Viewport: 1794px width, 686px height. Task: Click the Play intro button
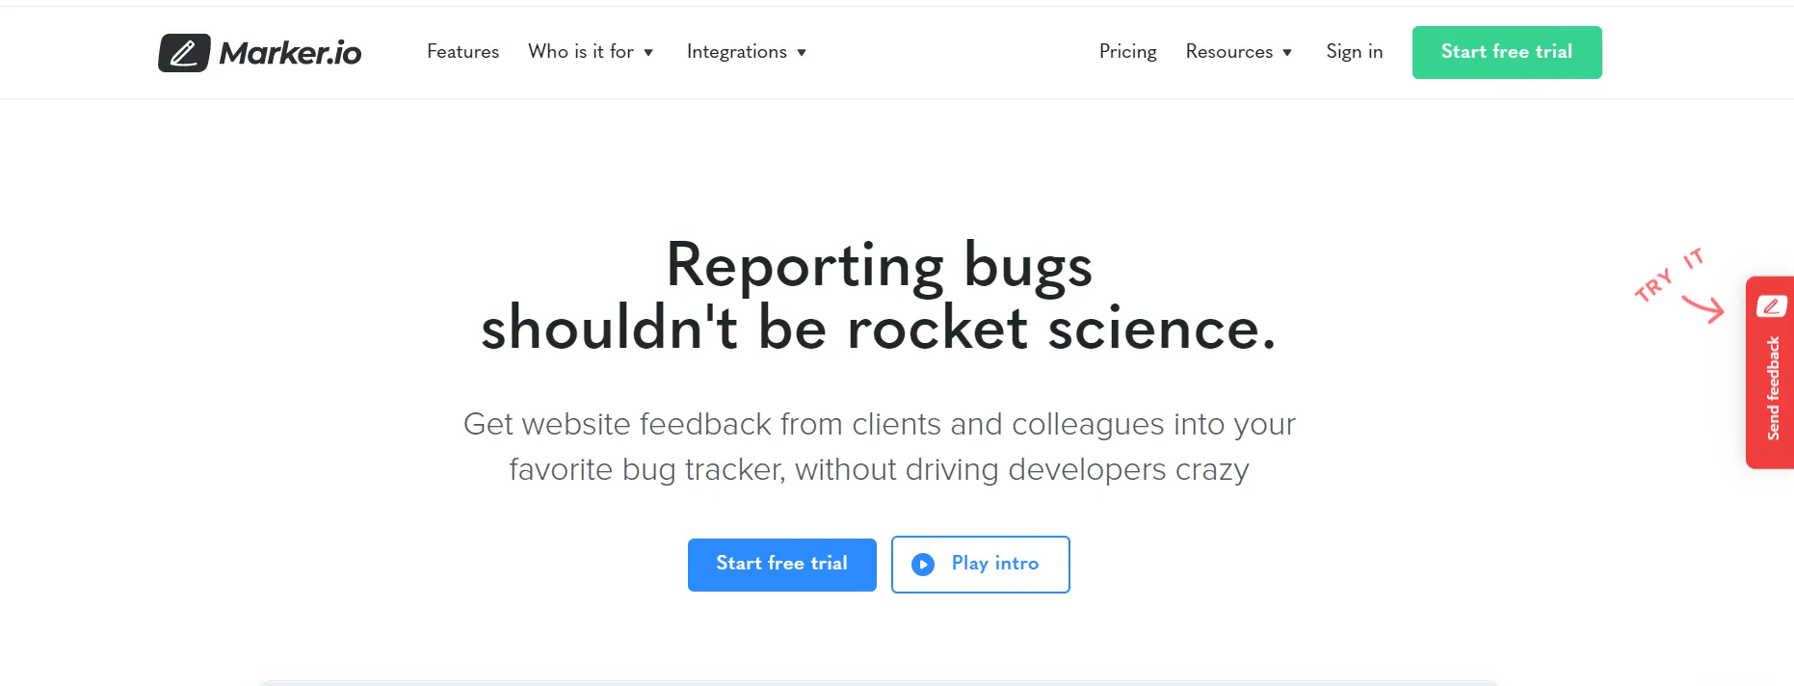tap(980, 565)
